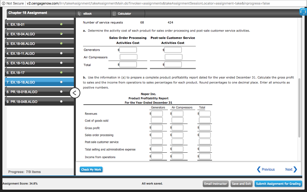Viewport: 307px width, 192px height.
Task: Go to Next question
Action: pos(288,169)
